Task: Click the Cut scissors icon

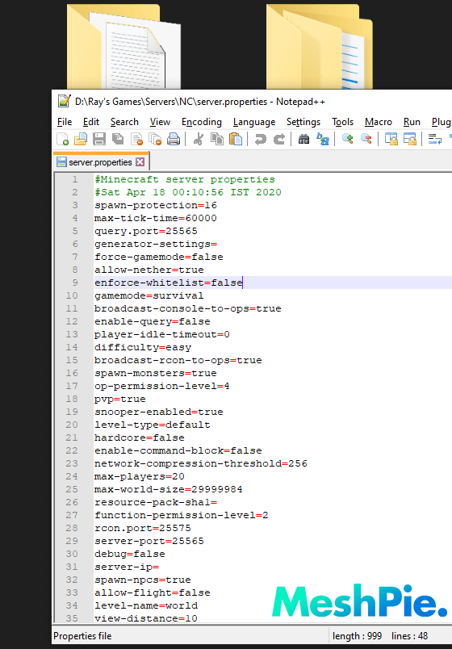Action: click(199, 139)
